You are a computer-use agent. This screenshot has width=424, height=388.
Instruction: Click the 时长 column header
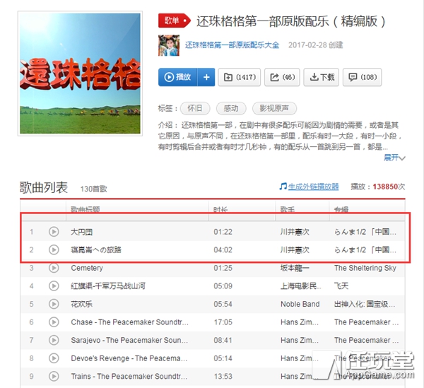(x=220, y=209)
